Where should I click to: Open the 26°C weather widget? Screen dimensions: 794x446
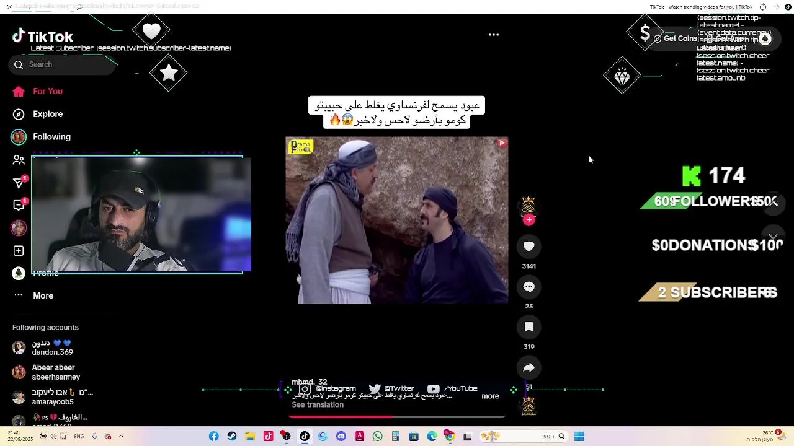pos(767,436)
